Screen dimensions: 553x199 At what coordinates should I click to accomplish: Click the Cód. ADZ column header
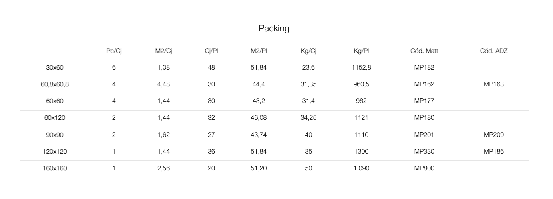coord(494,51)
